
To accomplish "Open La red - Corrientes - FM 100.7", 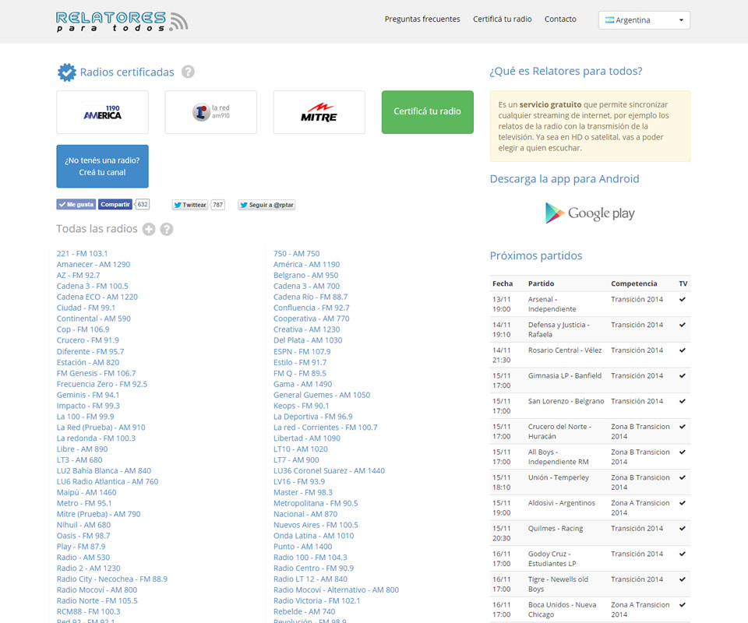I will click(x=325, y=427).
